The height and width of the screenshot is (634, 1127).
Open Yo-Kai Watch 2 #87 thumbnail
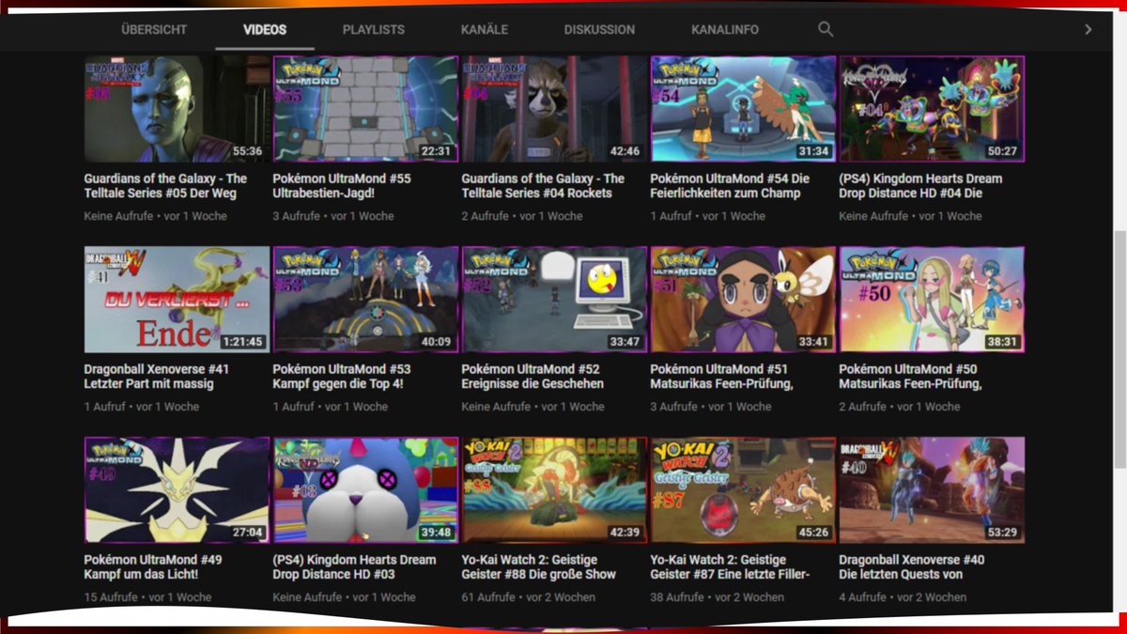point(743,490)
